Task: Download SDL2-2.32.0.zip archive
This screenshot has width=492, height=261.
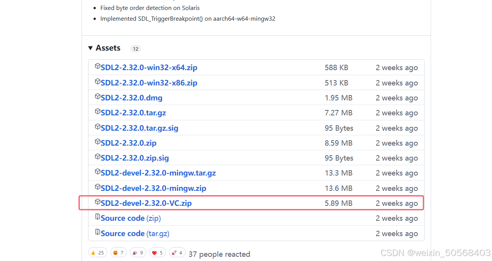Action: click(128, 143)
